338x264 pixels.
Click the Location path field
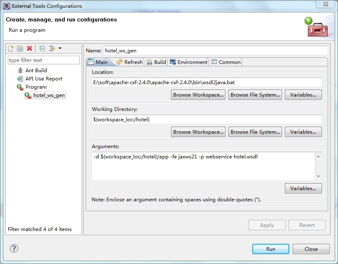click(207, 82)
